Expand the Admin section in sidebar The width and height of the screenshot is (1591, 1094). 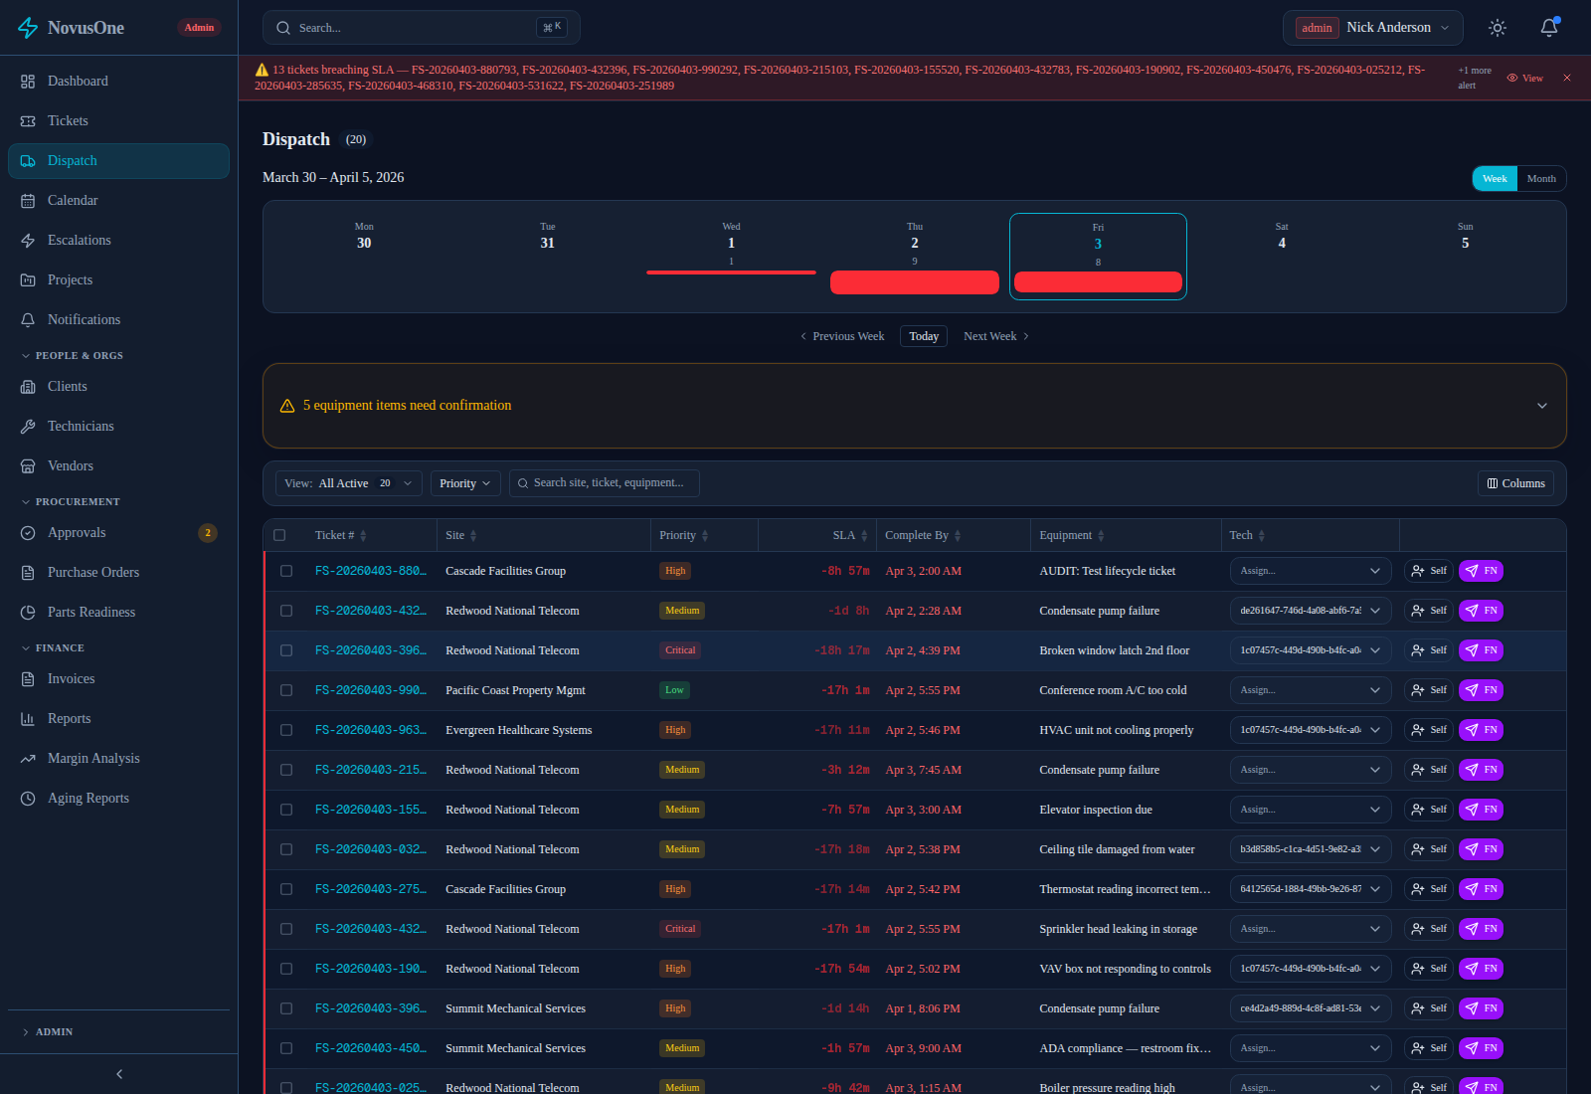pyautogui.click(x=118, y=1032)
